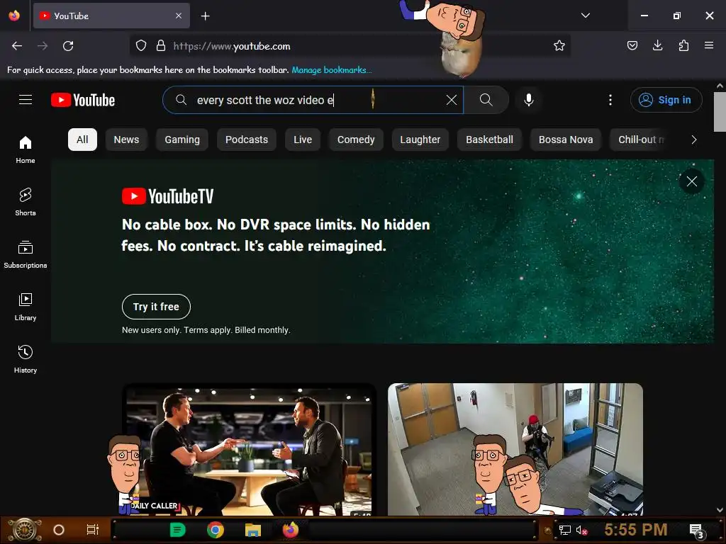Open the hallway security footage video thumbnail

(515, 450)
